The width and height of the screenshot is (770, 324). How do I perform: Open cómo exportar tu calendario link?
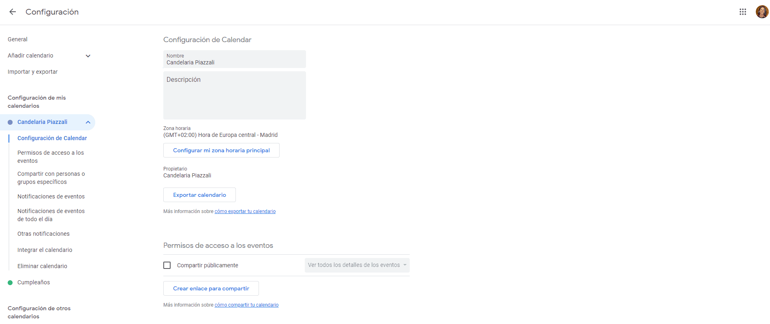[245, 211]
